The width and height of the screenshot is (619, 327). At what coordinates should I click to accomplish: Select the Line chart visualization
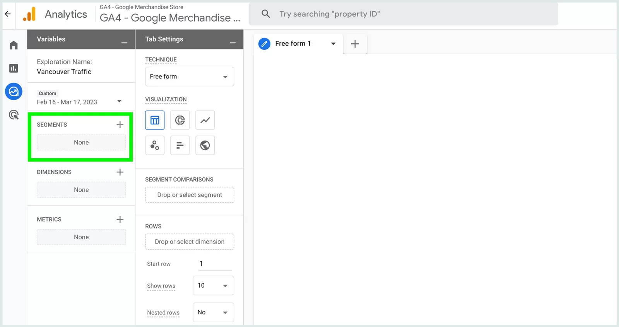click(205, 120)
